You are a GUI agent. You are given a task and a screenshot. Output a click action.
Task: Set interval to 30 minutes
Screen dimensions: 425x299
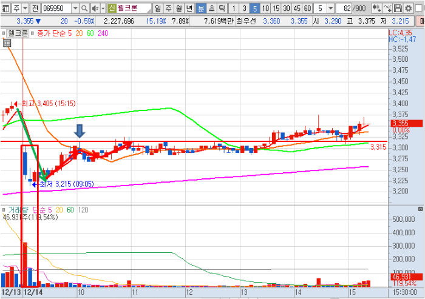coord(287,8)
